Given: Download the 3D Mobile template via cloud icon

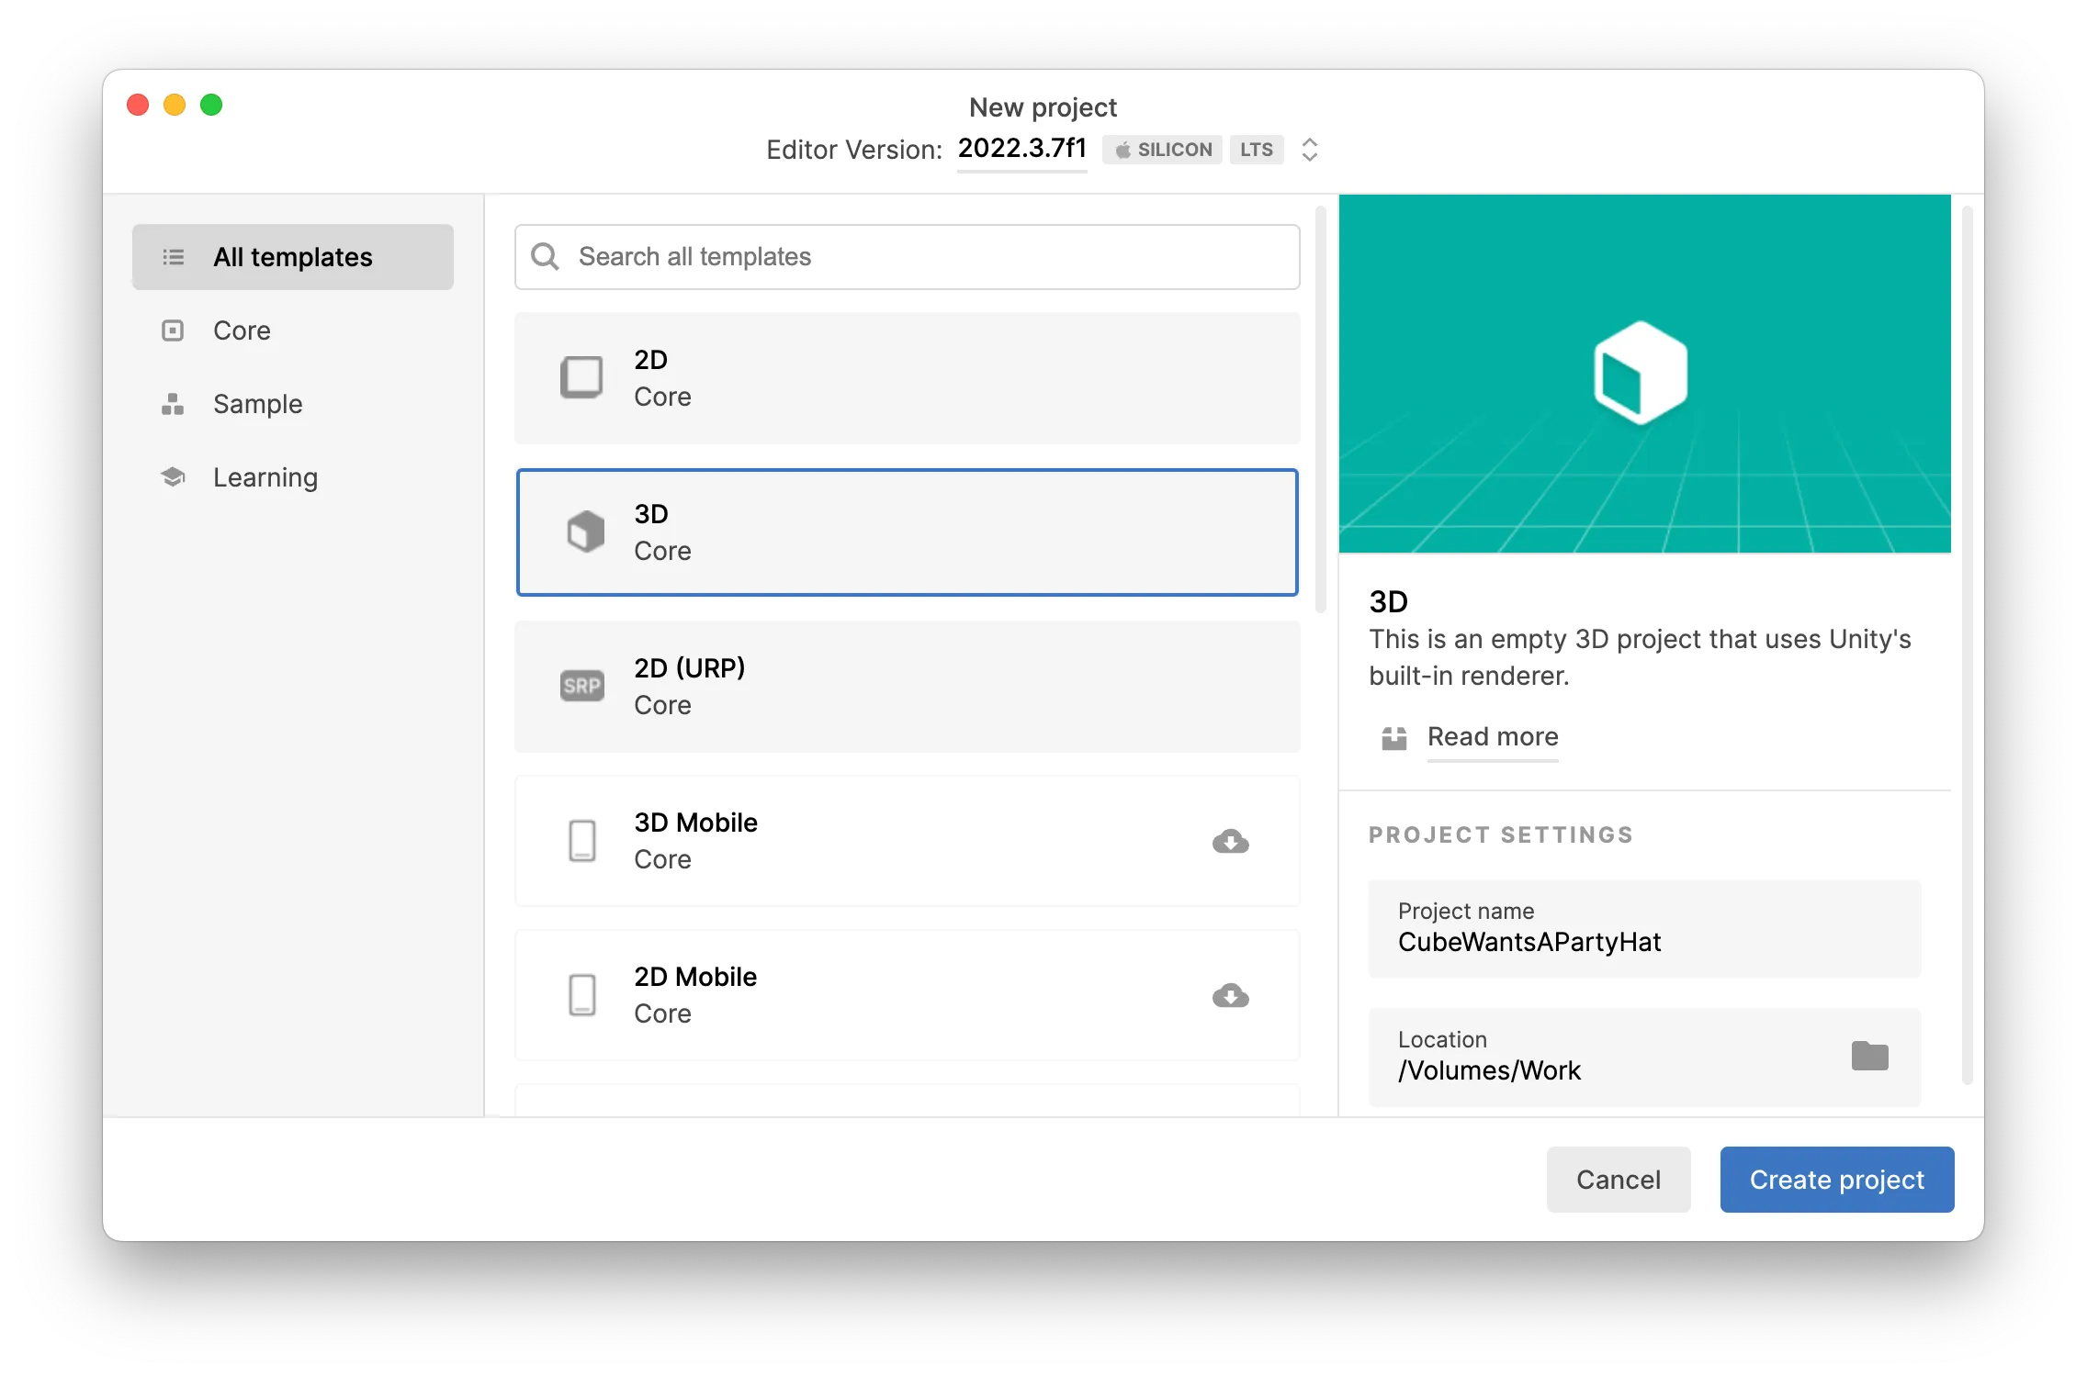Looking at the screenshot, I should tap(1230, 841).
